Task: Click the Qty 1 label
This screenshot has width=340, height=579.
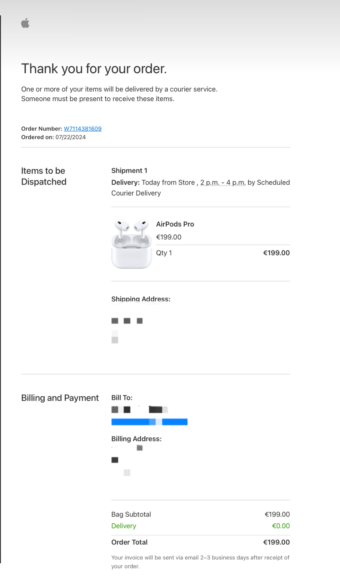Action: (x=164, y=253)
